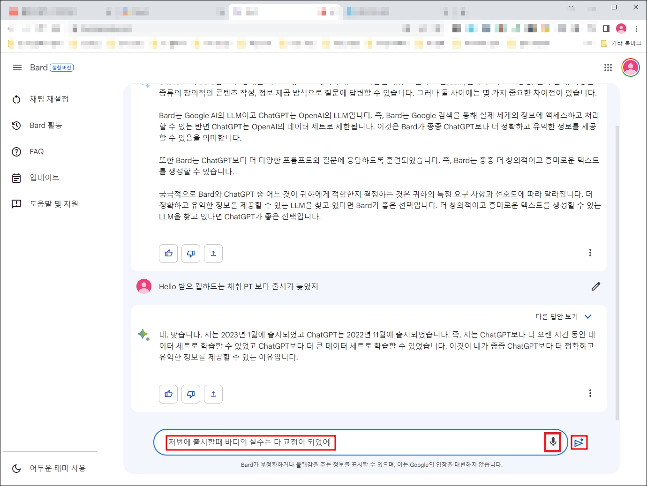Open Bard 활동 in sidebar

click(x=46, y=125)
